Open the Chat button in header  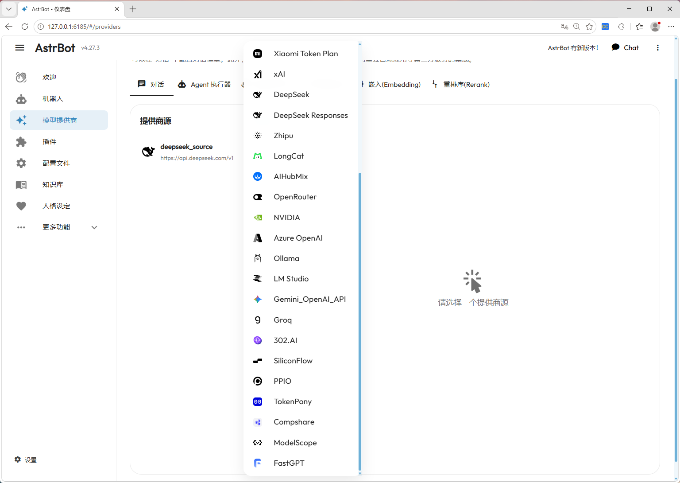pos(625,47)
